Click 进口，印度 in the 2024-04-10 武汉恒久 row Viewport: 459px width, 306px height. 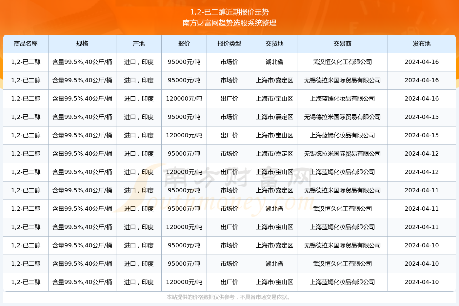139,264
